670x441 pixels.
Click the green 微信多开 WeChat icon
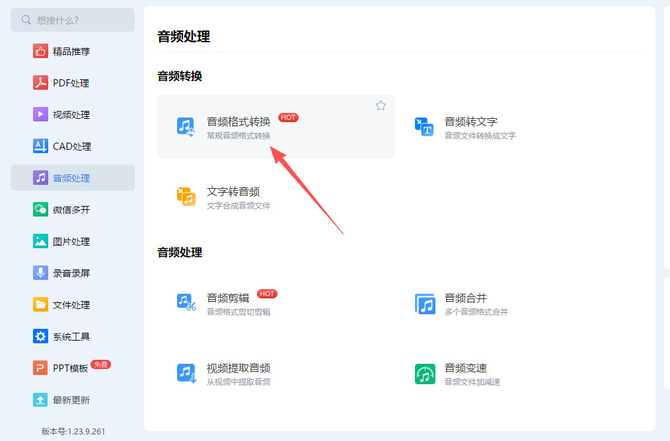click(x=40, y=209)
